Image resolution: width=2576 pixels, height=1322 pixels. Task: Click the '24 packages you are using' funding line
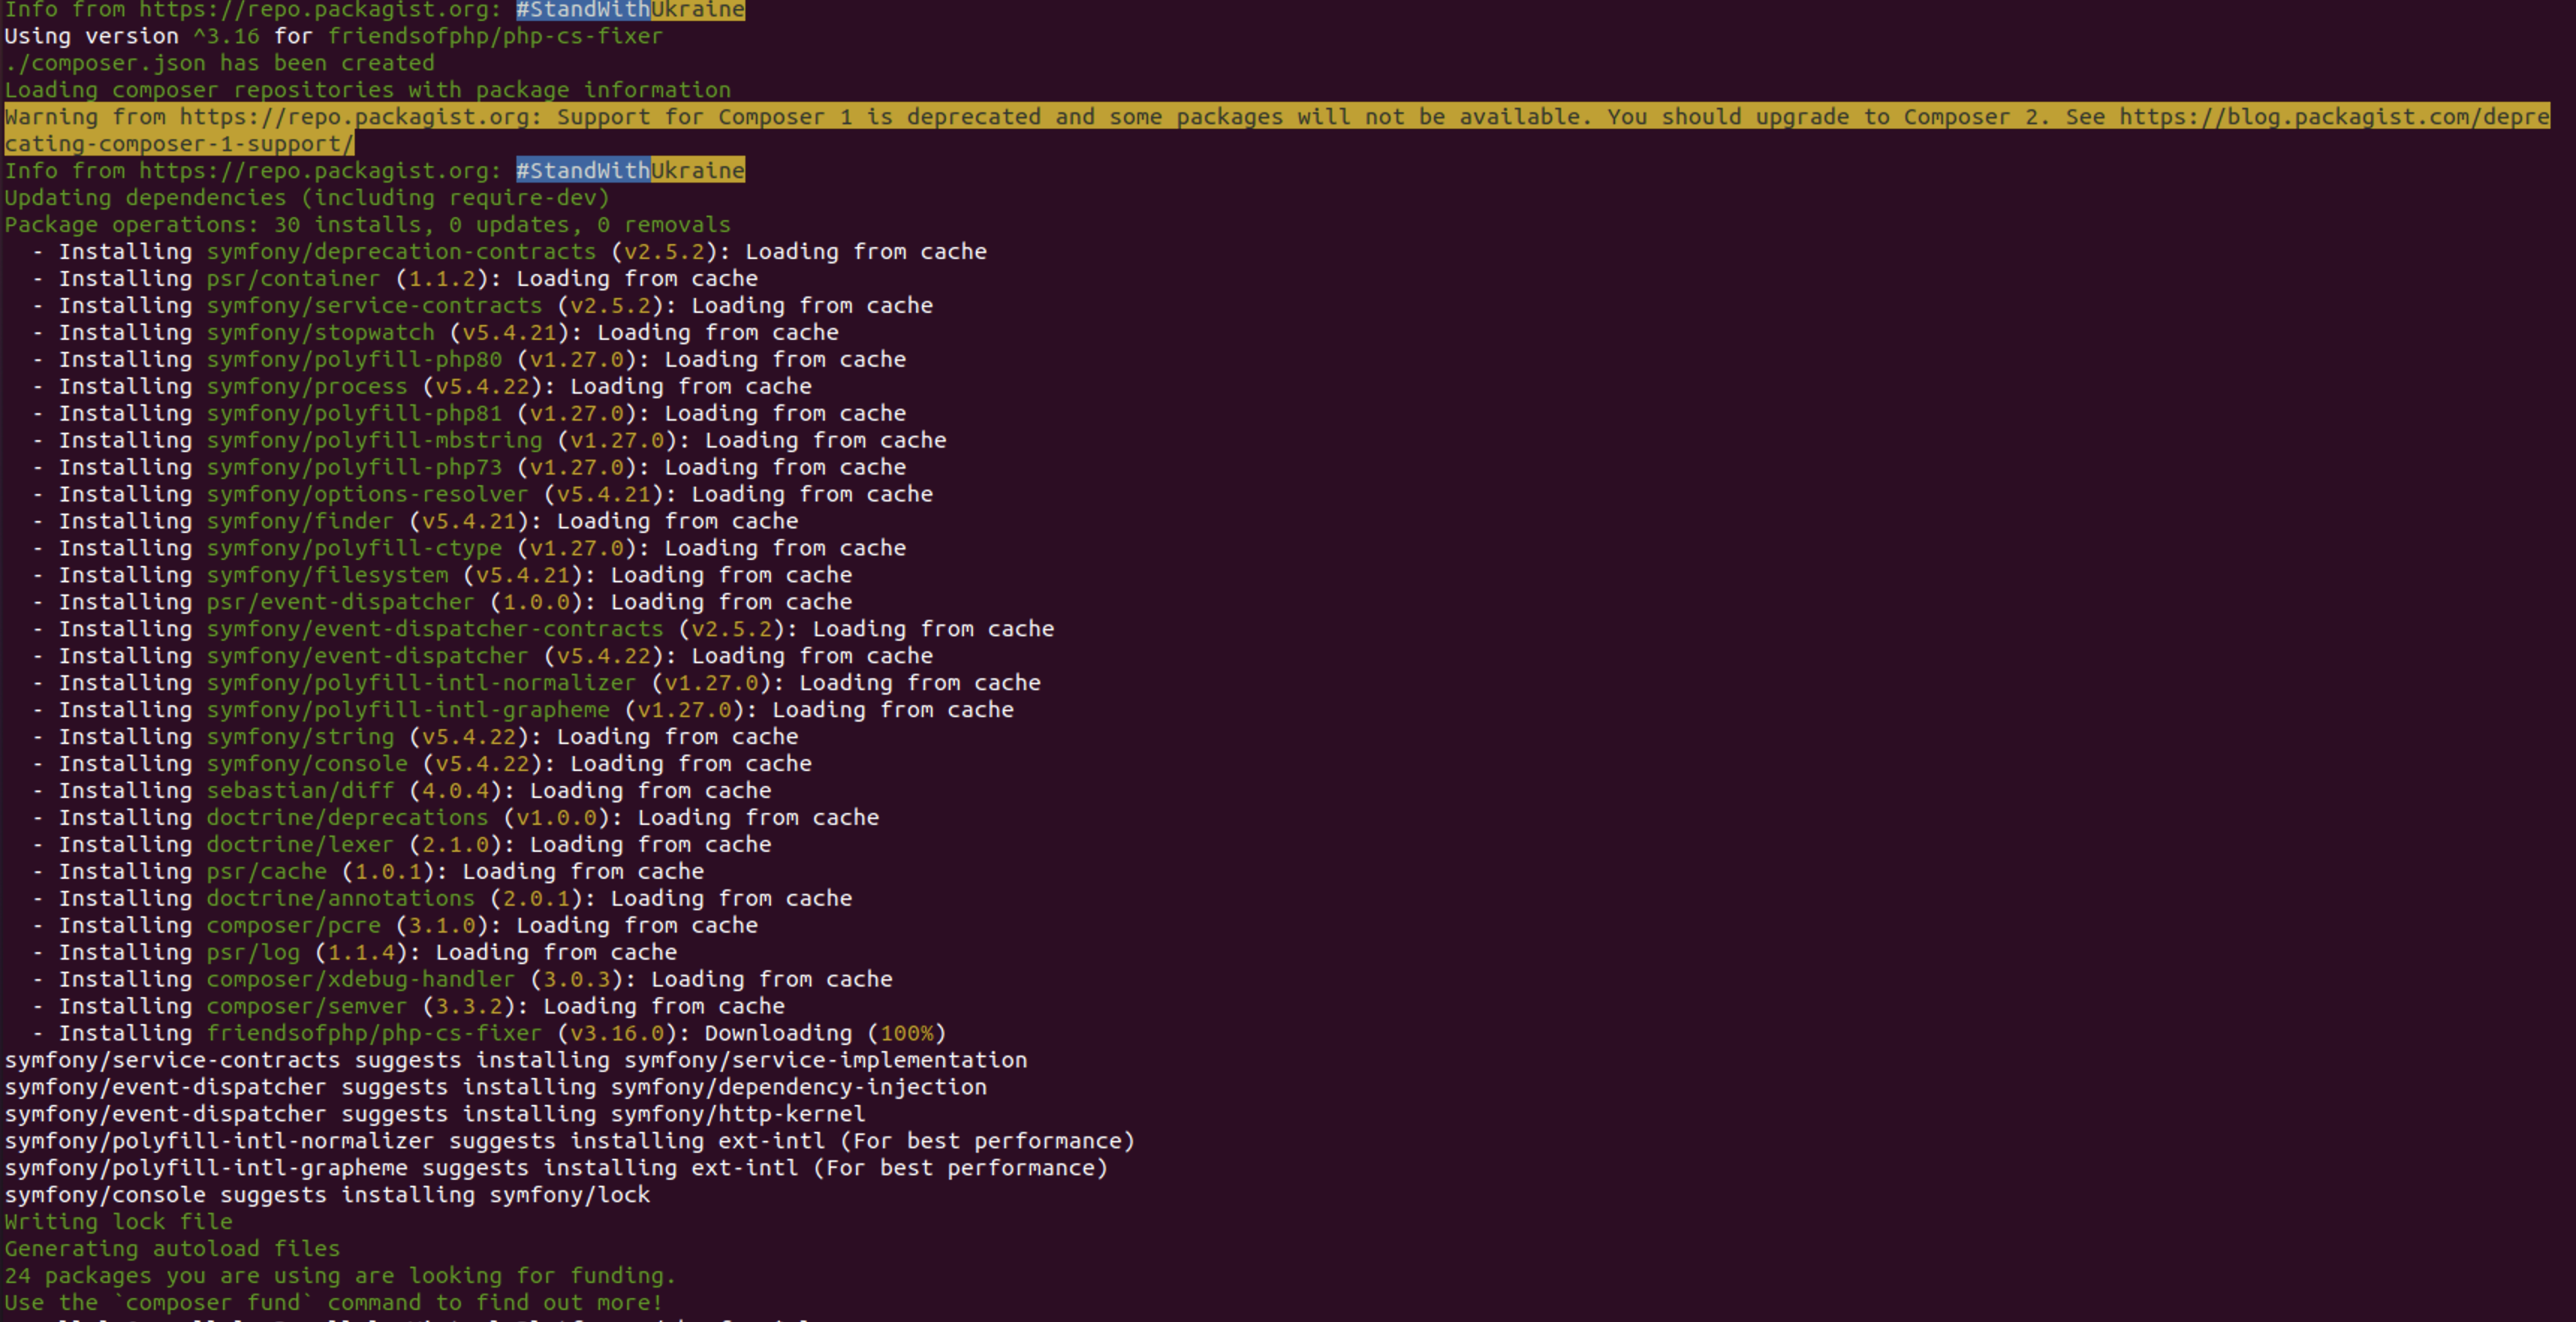tap(340, 1277)
